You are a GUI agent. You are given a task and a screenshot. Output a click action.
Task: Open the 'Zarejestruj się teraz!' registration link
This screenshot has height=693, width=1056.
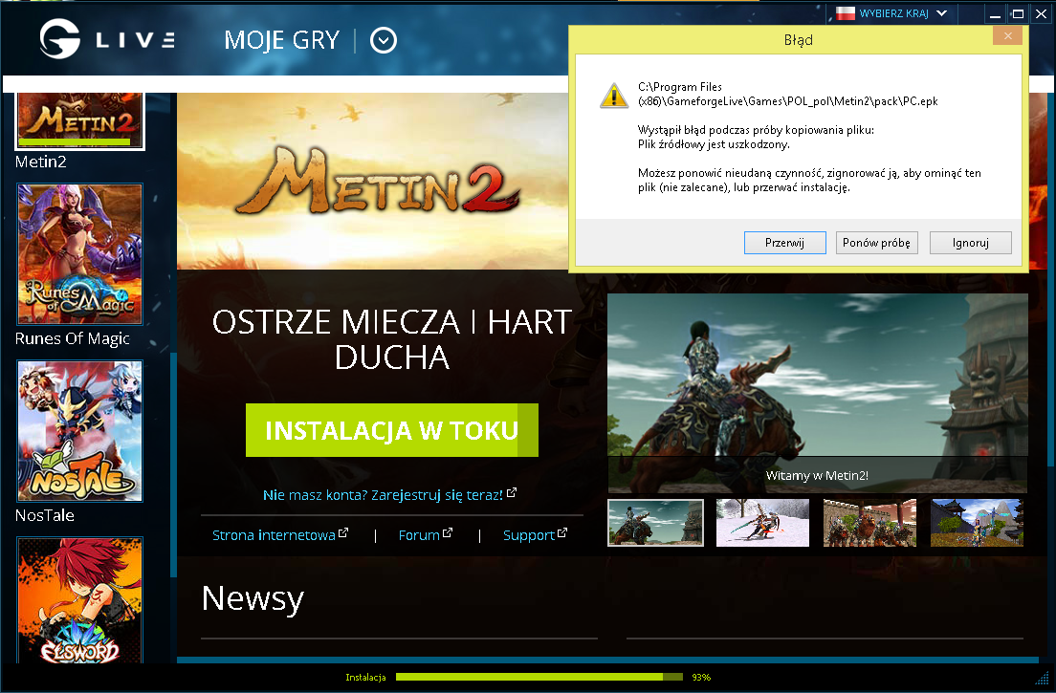click(436, 495)
